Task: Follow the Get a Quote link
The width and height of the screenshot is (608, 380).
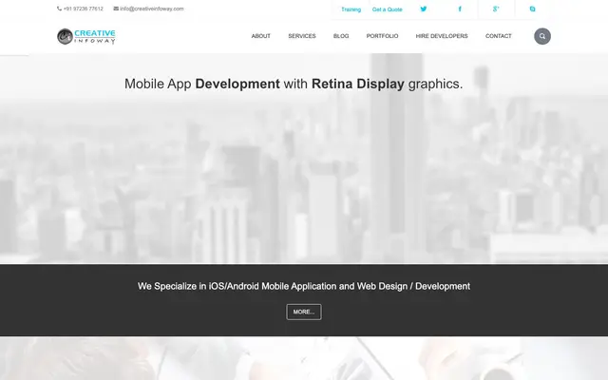Action: pyautogui.click(x=387, y=9)
